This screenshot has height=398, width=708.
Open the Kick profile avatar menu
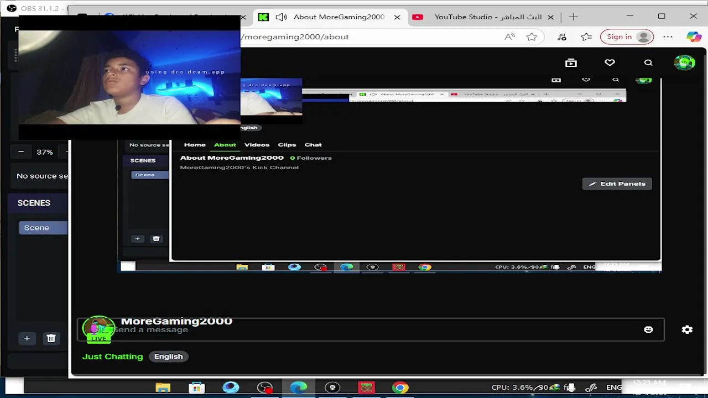click(x=684, y=62)
